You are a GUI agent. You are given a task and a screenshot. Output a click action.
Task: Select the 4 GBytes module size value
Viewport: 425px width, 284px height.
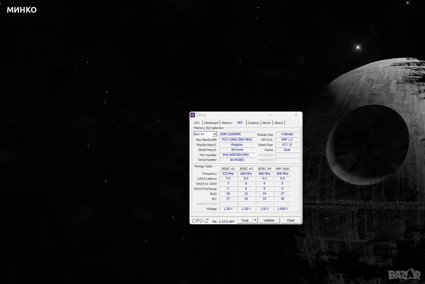click(x=287, y=134)
